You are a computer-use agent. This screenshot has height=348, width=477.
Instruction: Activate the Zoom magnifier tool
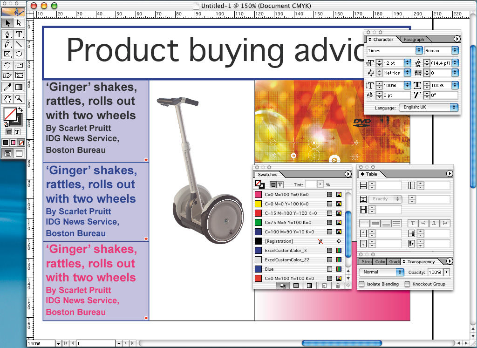pyautogui.click(x=19, y=98)
